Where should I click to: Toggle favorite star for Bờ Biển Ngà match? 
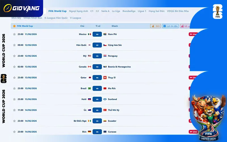coord(14,121)
